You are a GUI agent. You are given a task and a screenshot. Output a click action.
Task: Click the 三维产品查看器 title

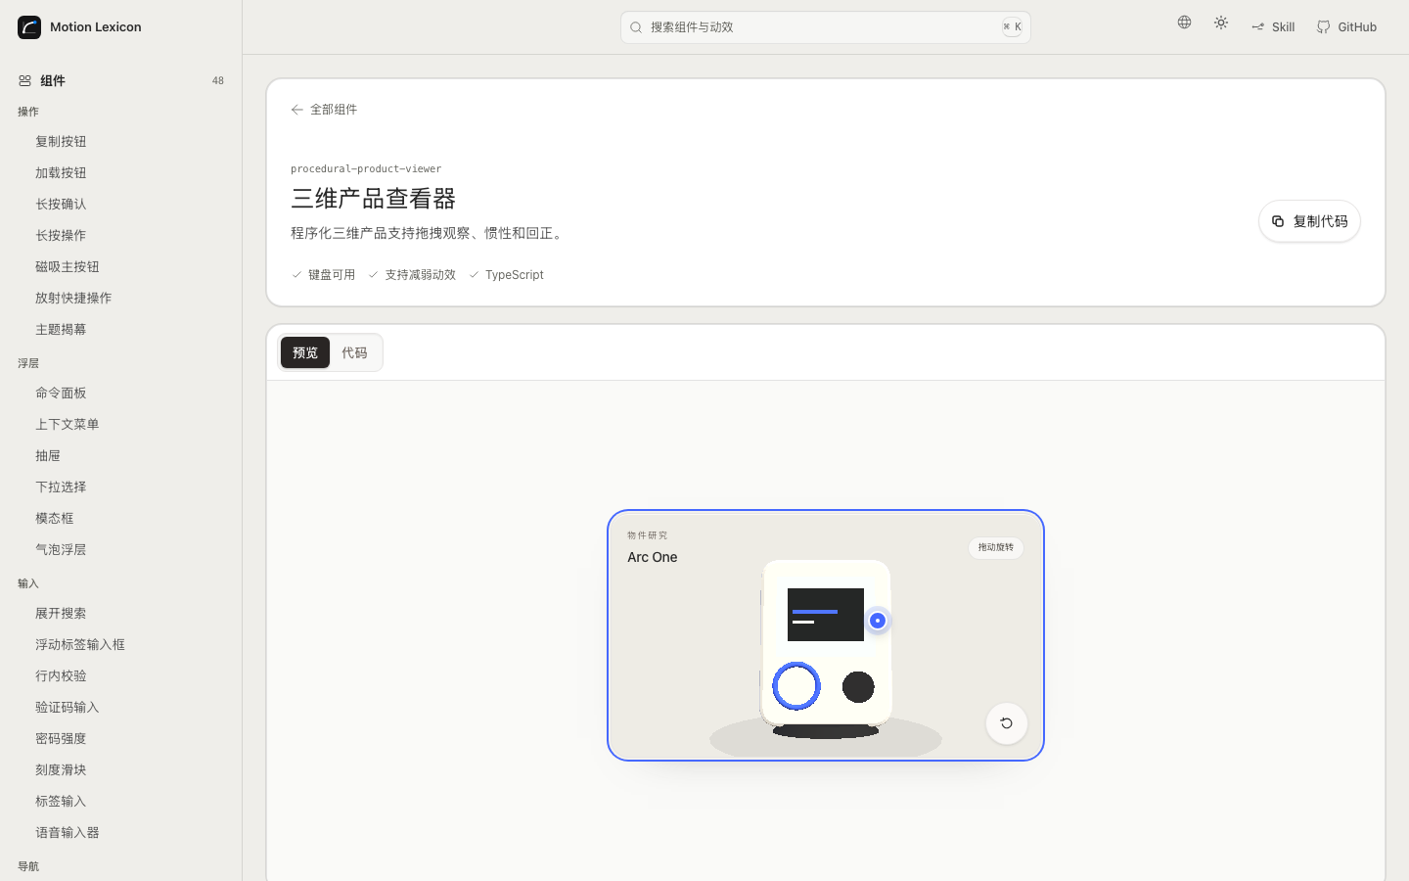(374, 199)
